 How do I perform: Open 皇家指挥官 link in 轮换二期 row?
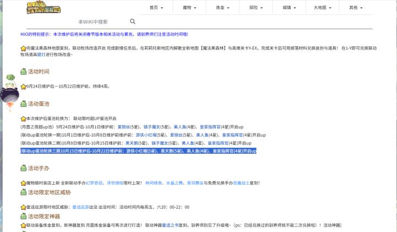pos(218,143)
